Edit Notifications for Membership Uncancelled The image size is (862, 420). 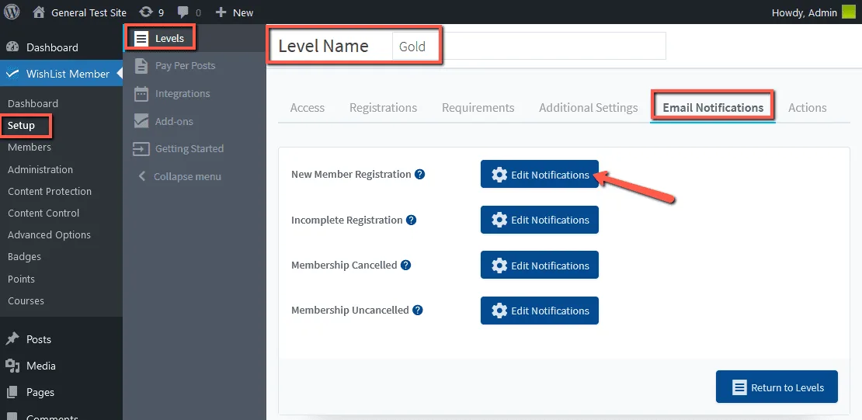click(x=539, y=311)
